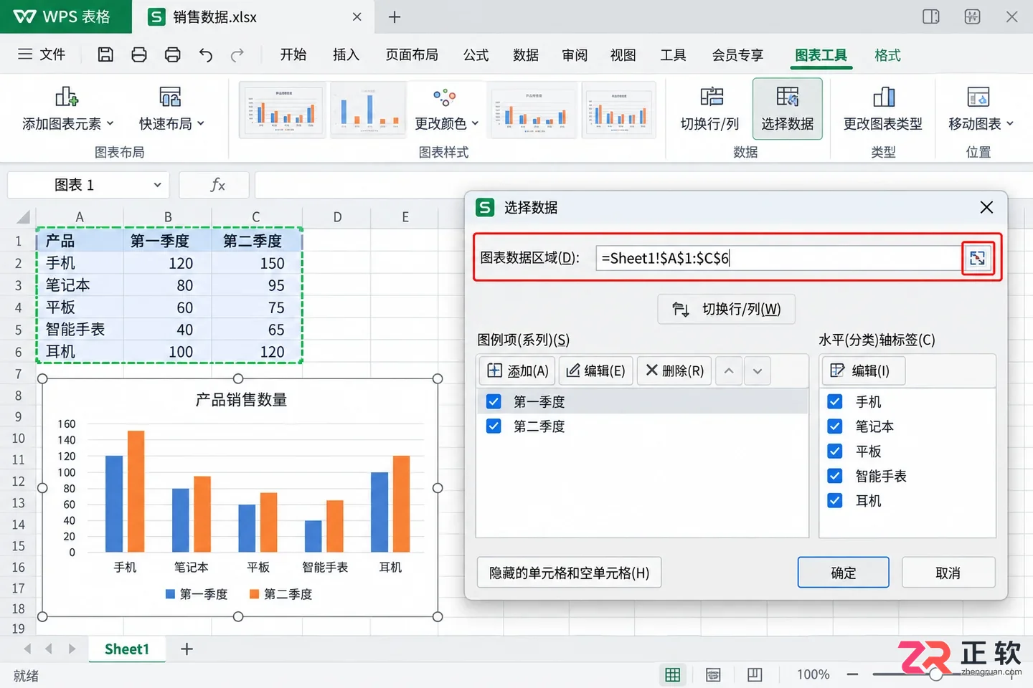
Task: Click cell containing 智能手表
Action: coord(80,330)
